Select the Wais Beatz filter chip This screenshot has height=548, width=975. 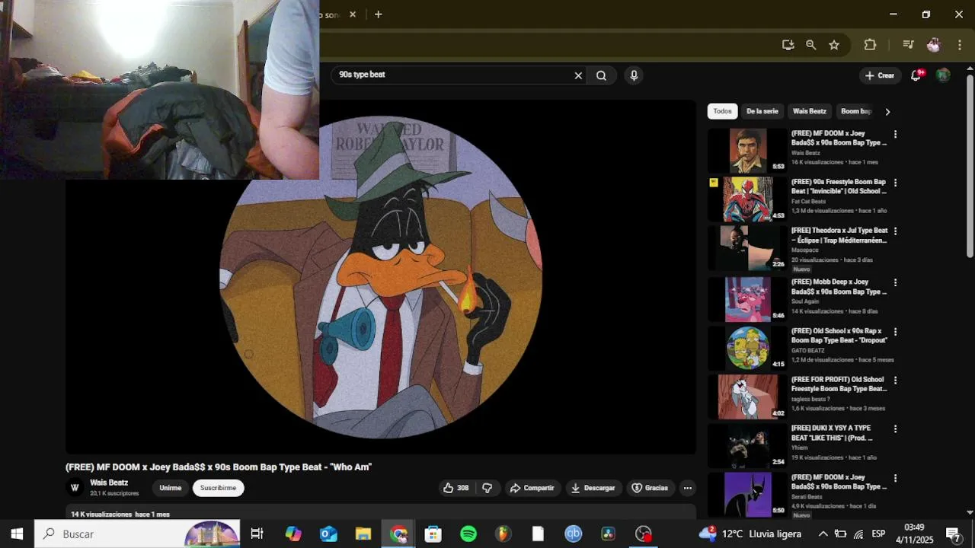point(809,111)
